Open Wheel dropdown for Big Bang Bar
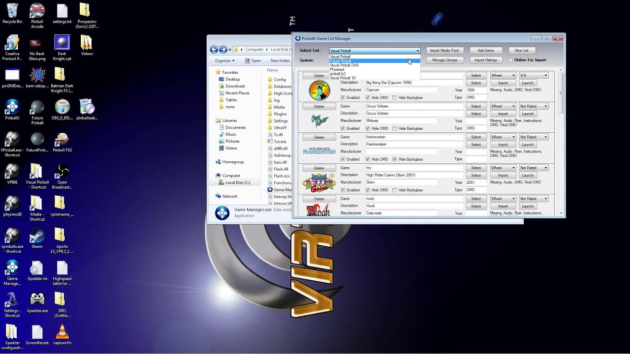 [x=503, y=75]
